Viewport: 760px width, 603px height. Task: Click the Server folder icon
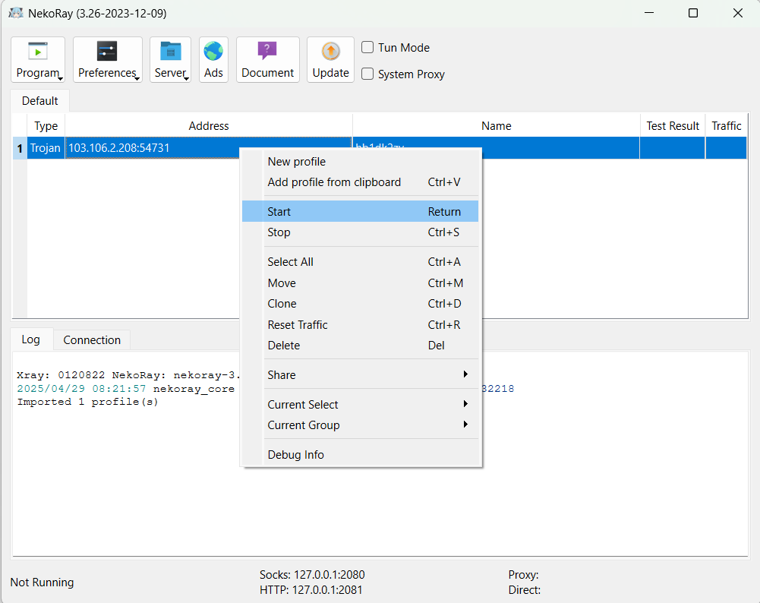(170, 52)
